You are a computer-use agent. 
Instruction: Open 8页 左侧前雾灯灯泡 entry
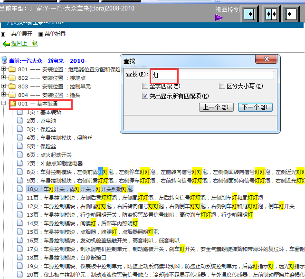[x=165, y=172]
